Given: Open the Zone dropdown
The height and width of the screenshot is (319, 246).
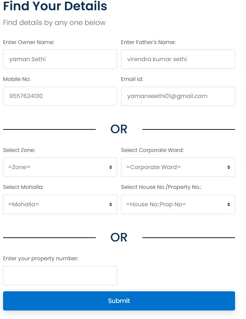Looking at the screenshot, I should pyautogui.click(x=60, y=167).
